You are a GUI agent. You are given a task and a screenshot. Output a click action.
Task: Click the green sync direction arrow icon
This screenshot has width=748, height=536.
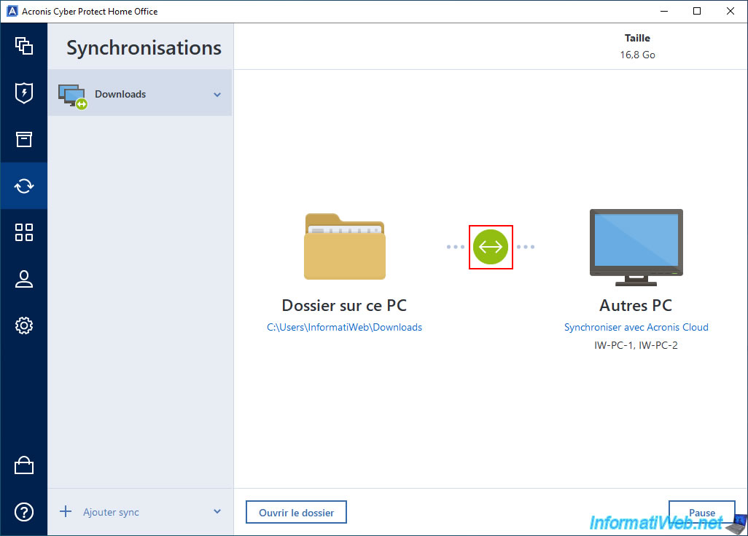point(491,247)
